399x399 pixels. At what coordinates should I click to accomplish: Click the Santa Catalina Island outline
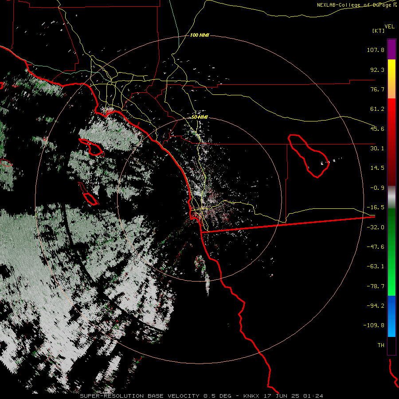[x=91, y=147]
